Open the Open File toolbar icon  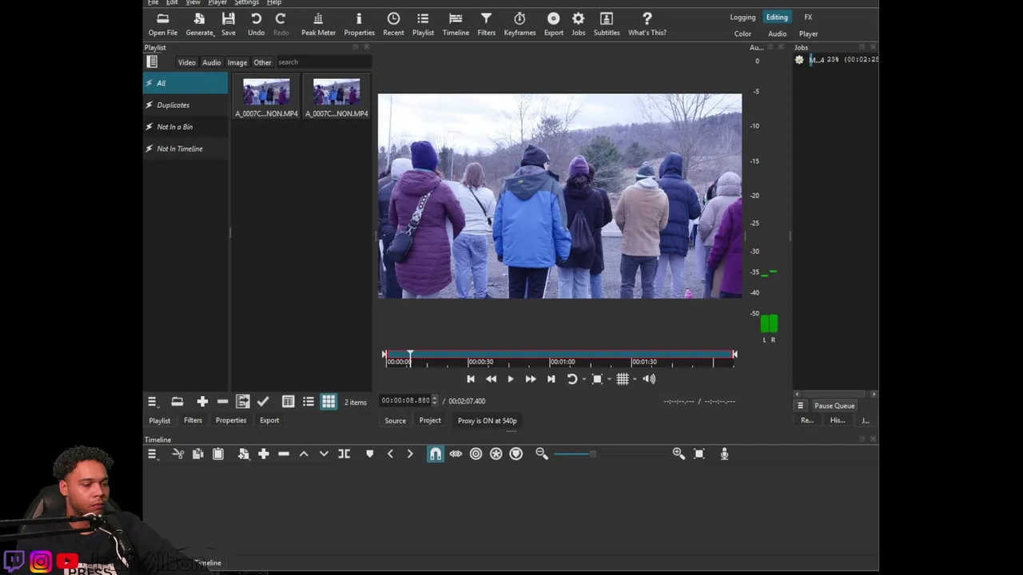tap(162, 24)
